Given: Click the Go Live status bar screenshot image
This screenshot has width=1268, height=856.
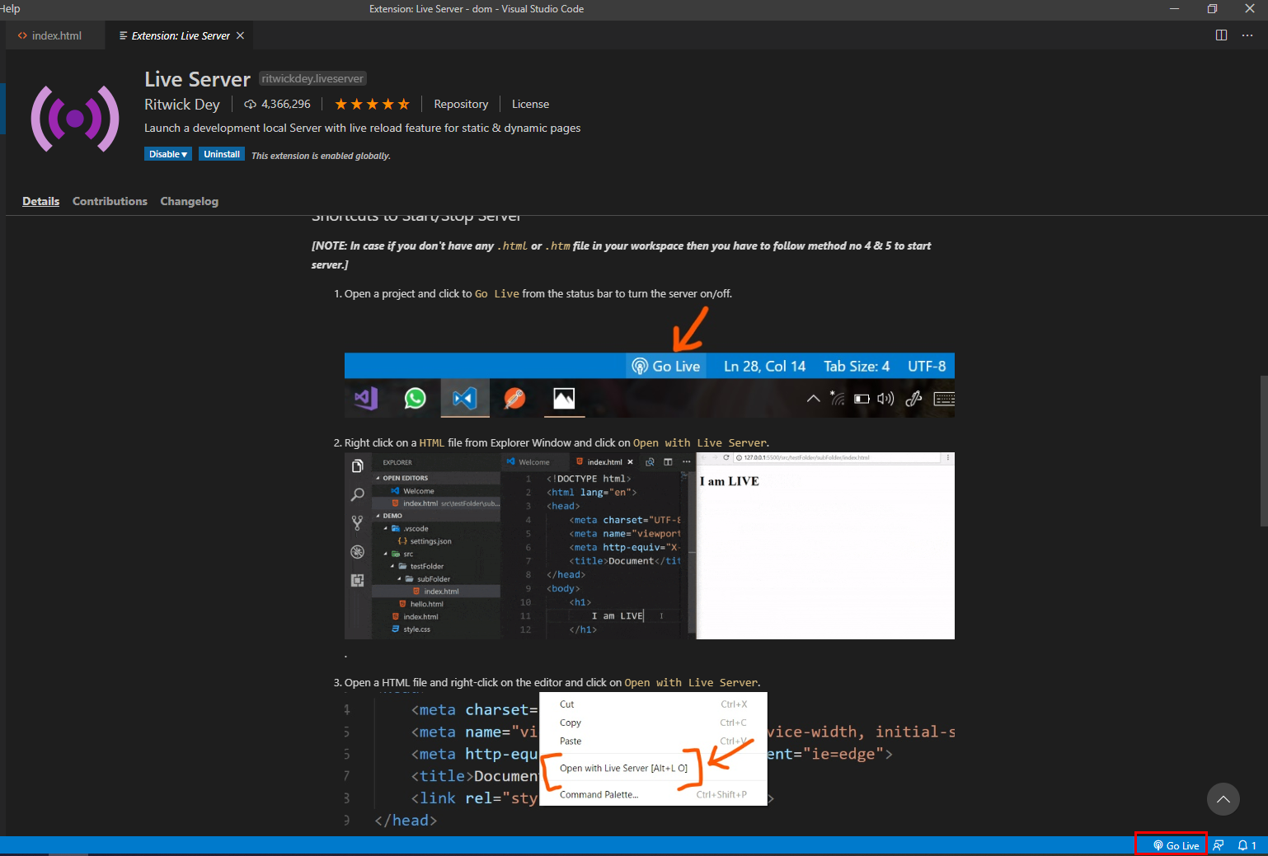Looking at the screenshot, I should [x=650, y=385].
